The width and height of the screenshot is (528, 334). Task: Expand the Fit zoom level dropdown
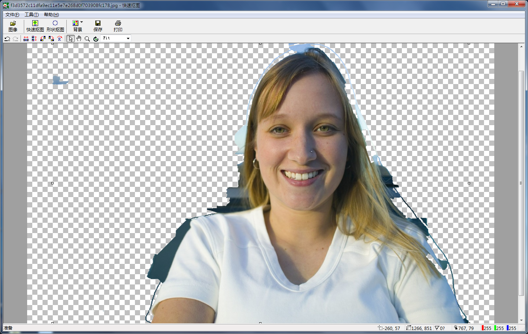128,39
